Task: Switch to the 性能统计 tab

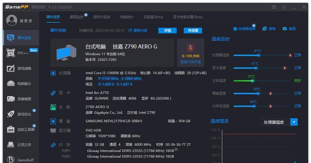Action: tap(127, 17)
